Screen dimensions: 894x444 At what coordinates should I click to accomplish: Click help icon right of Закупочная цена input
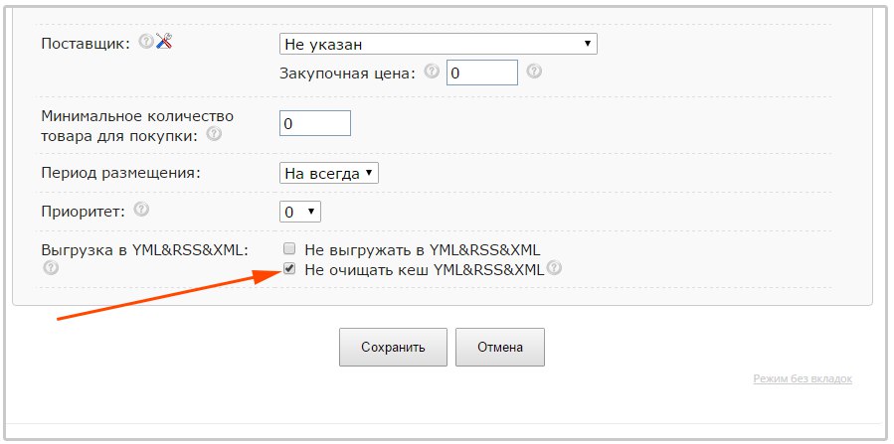(x=534, y=72)
